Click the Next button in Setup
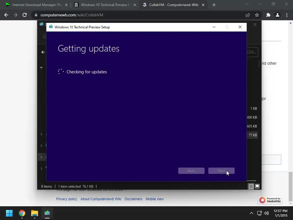This screenshot has height=220, width=293. point(221,171)
